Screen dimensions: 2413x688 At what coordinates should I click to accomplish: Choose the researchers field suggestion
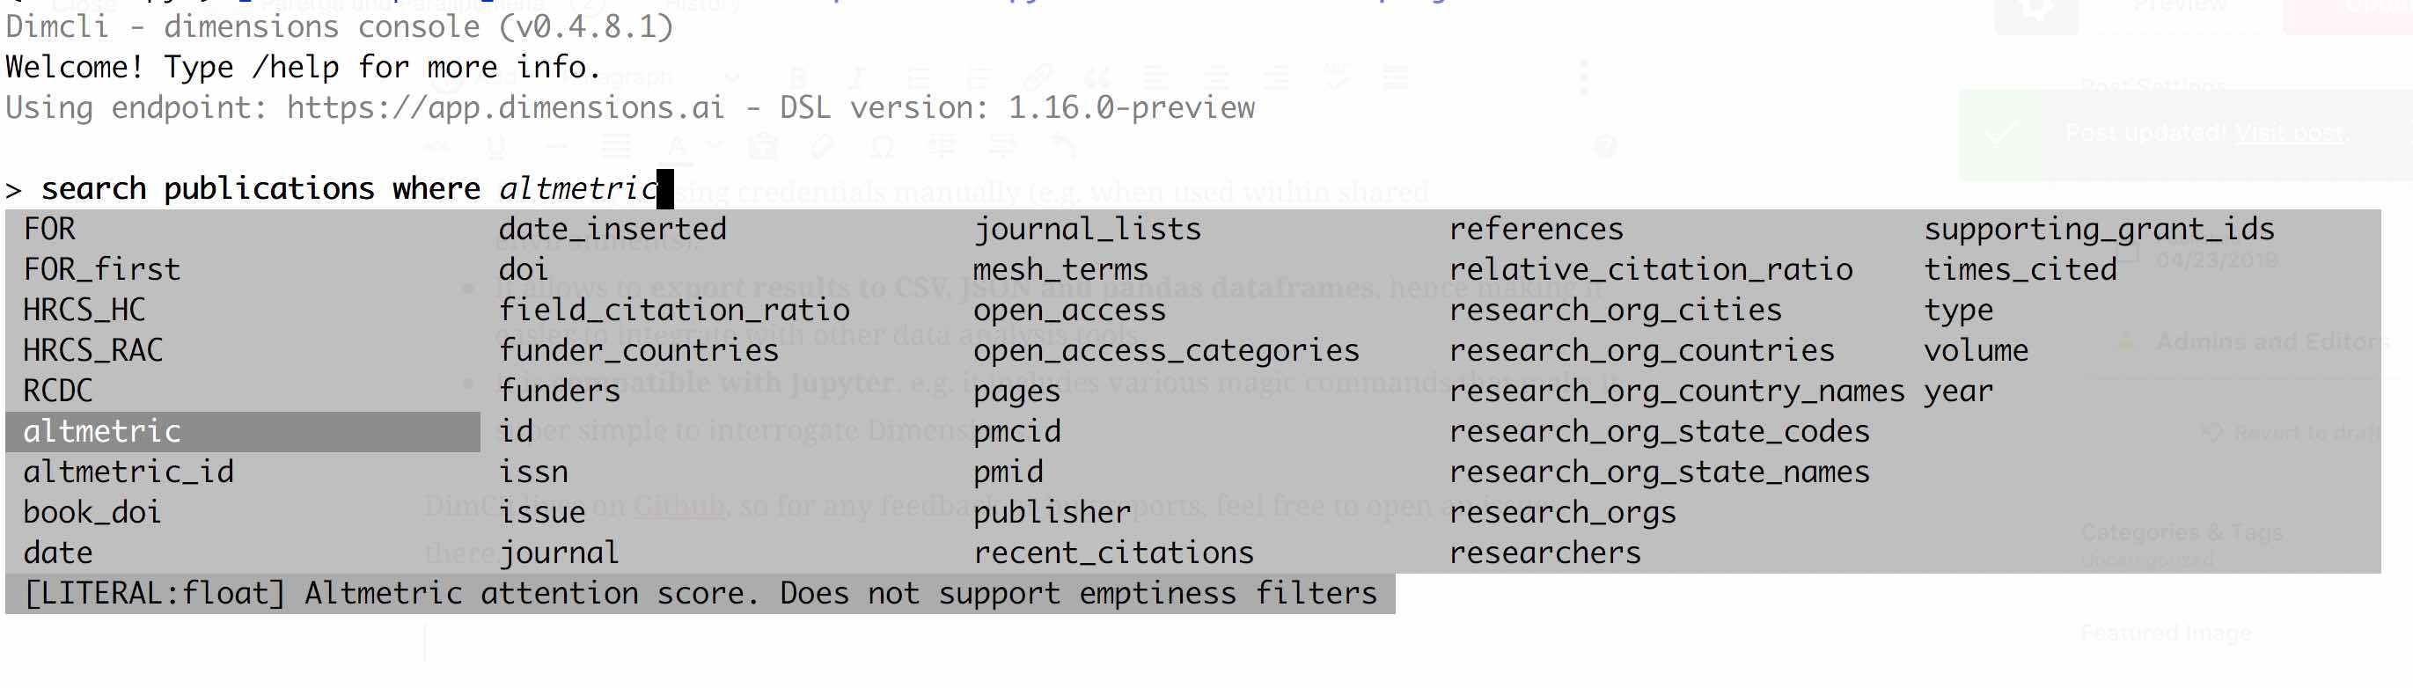pyautogui.click(x=1544, y=553)
